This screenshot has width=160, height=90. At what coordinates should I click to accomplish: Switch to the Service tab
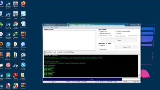tap(65, 52)
